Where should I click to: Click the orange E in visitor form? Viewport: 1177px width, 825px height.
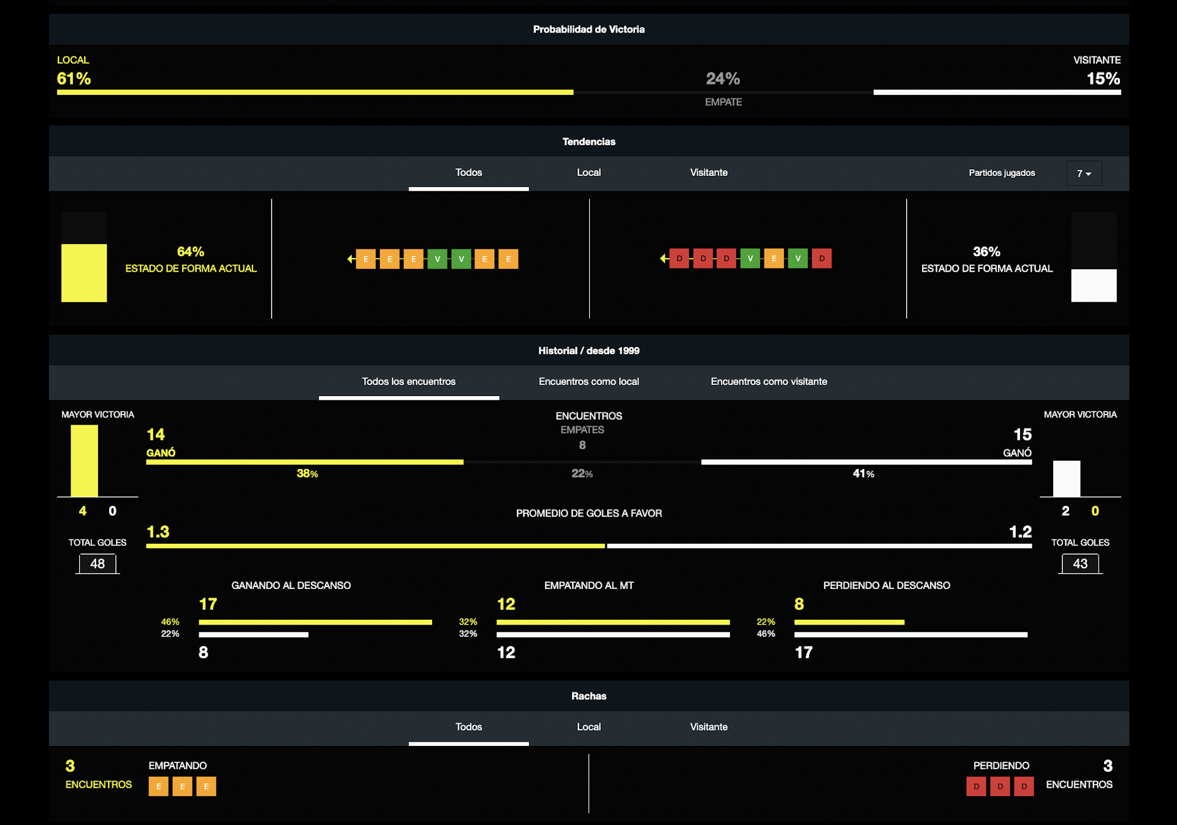pos(774,259)
